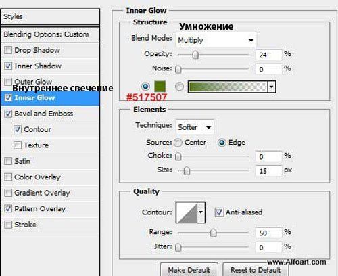This screenshot has height=276, width=338.
Task: Open the Drop Shadow settings row
Action: click(x=50, y=50)
